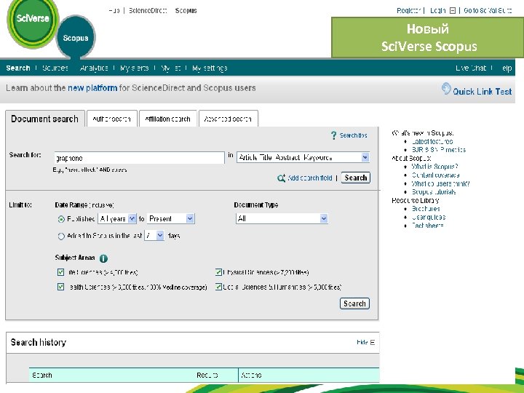Viewport: 524px width, 393px height.
Task: Switch to Affiliation search tab
Action: click(x=167, y=119)
